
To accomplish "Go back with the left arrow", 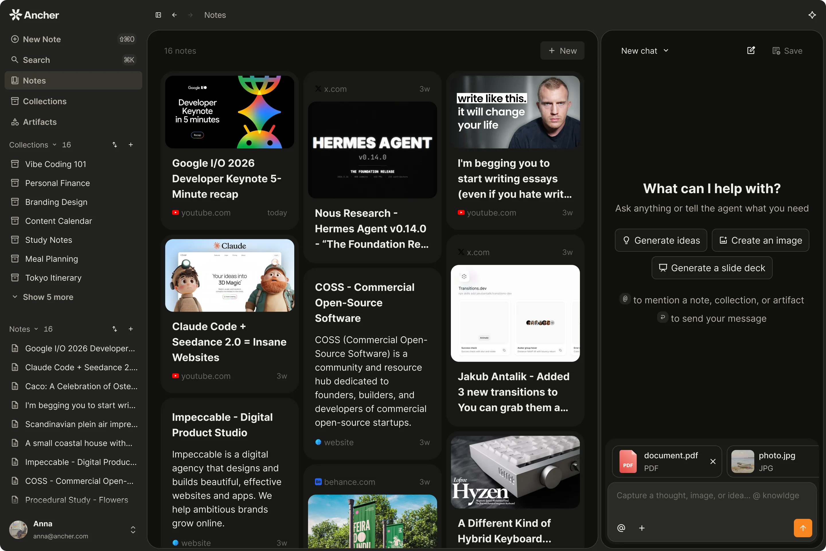I will tap(175, 15).
